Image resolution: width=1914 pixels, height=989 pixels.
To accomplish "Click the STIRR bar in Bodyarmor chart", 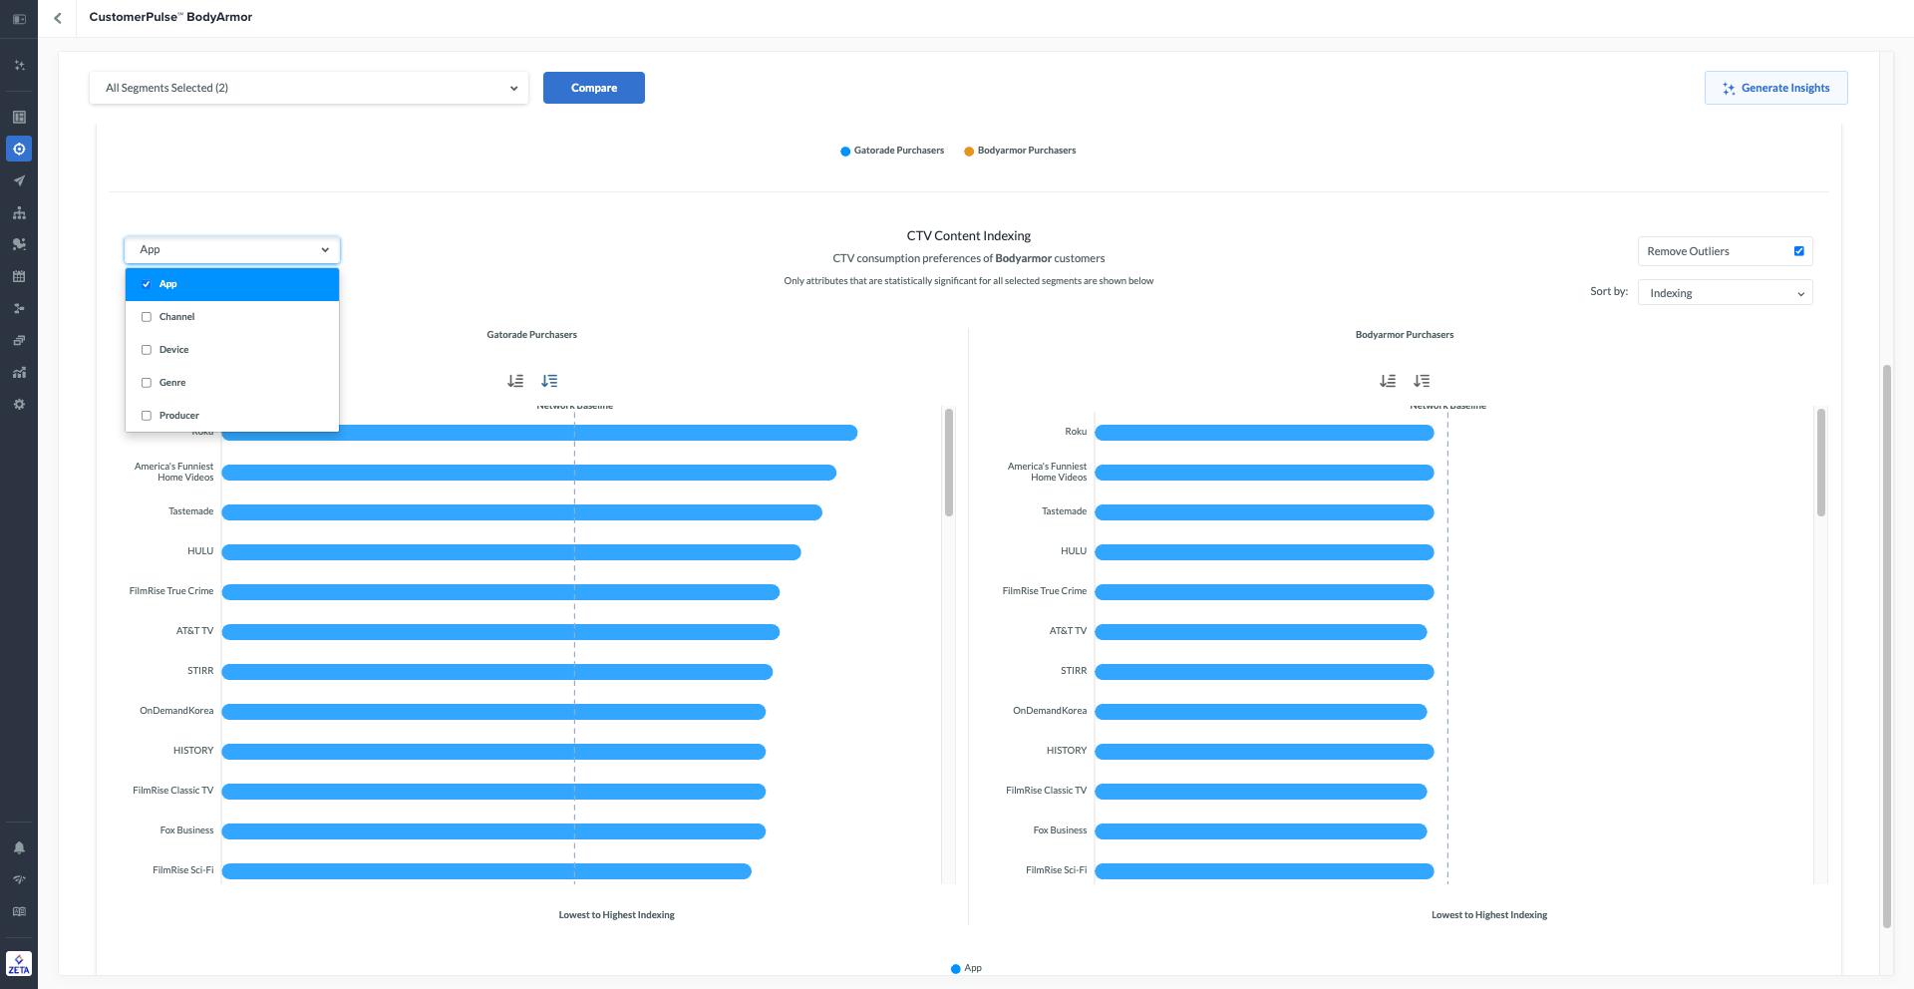I will pyautogui.click(x=1264, y=672).
